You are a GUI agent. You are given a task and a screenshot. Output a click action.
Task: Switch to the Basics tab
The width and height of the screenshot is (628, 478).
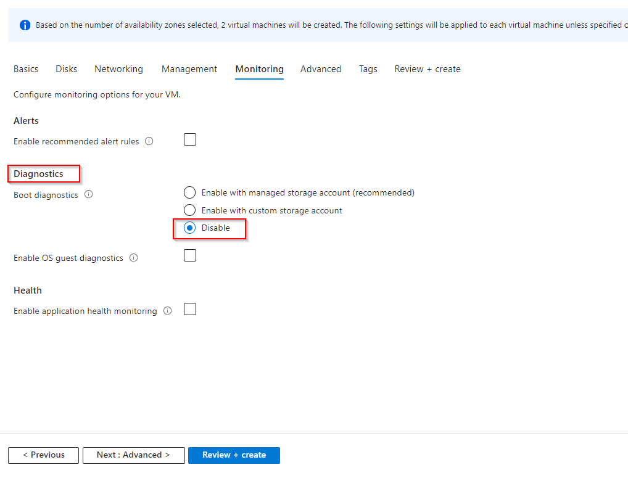pos(26,69)
